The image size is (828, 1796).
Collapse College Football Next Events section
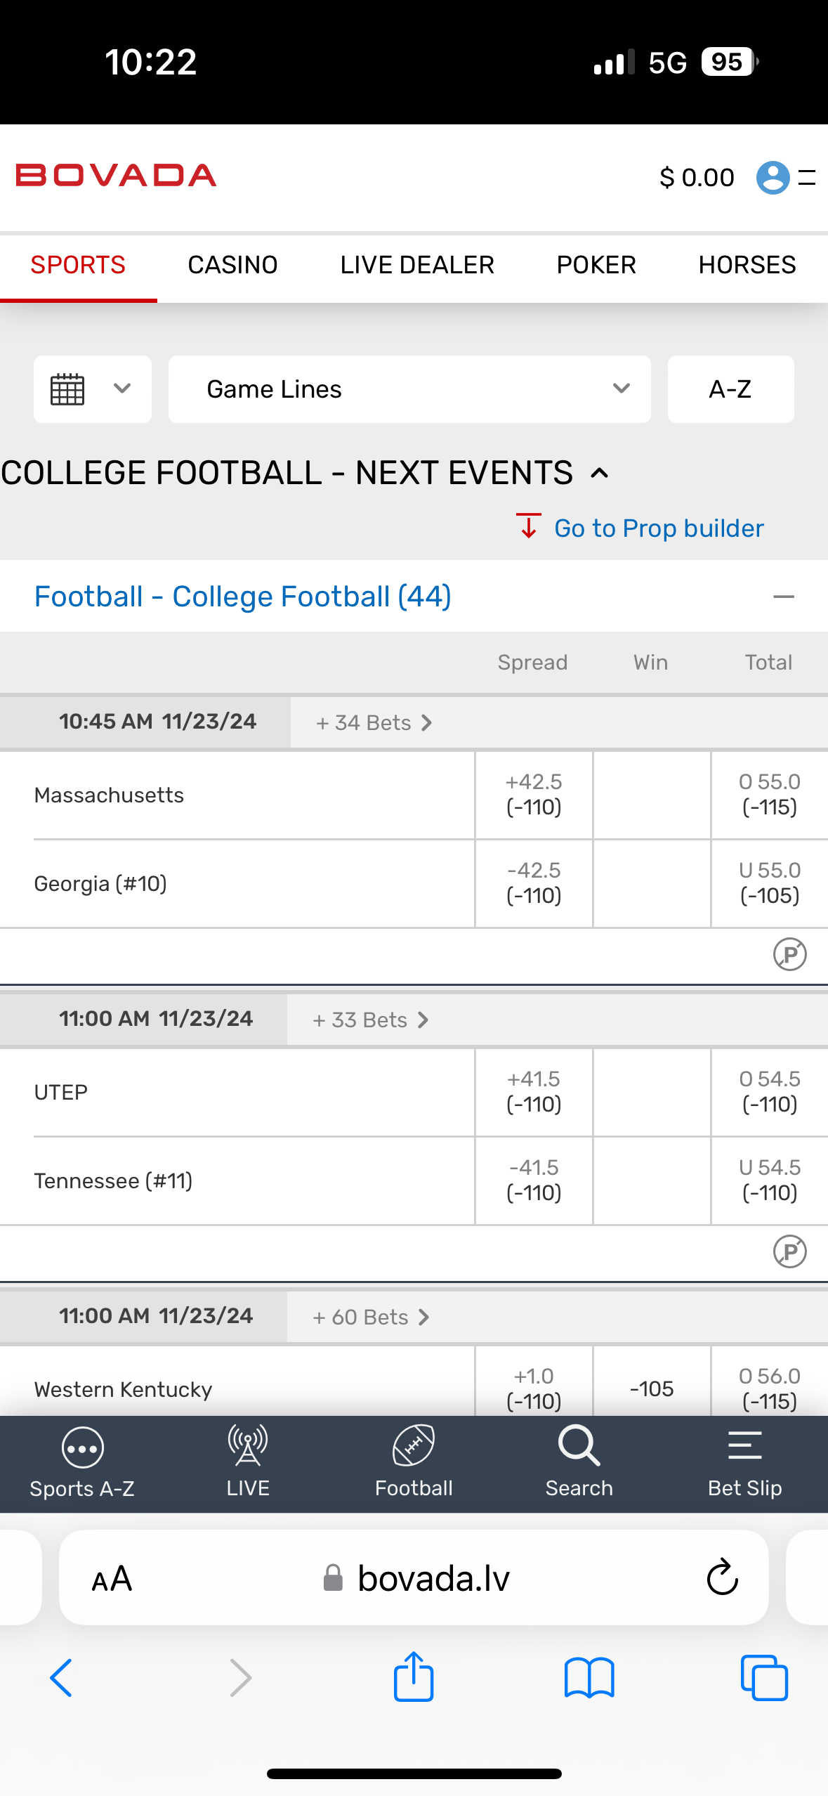coord(600,474)
